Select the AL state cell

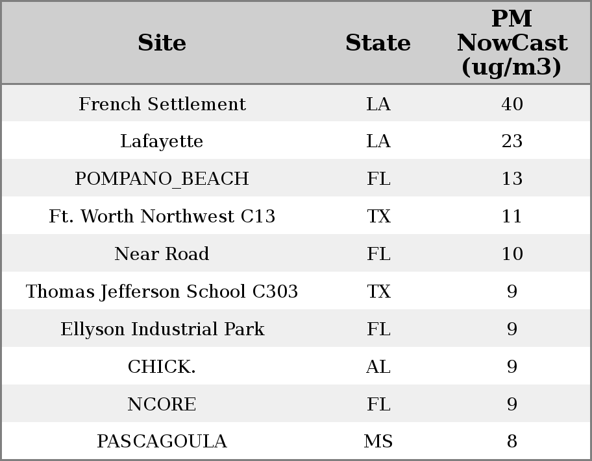378,367
